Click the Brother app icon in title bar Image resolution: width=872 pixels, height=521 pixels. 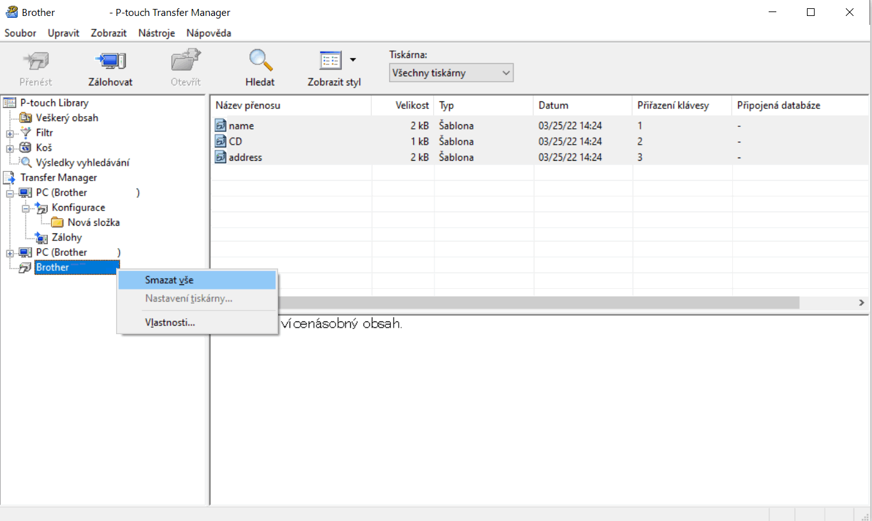[x=11, y=12]
